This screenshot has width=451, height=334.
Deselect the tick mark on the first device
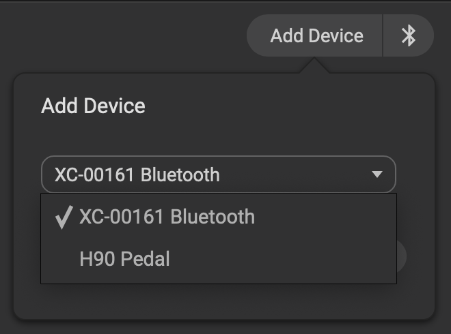pyautogui.click(x=64, y=217)
